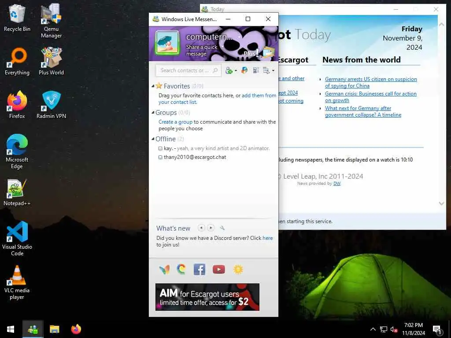
Task: Open the Visual Studio Code desktop icon
Action: pyautogui.click(x=17, y=239)
